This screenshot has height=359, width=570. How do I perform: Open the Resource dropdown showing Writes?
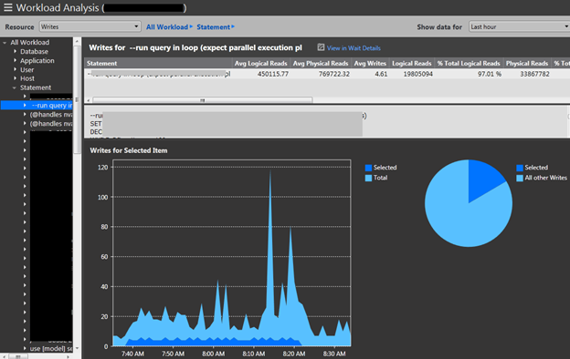coord(90,26)
